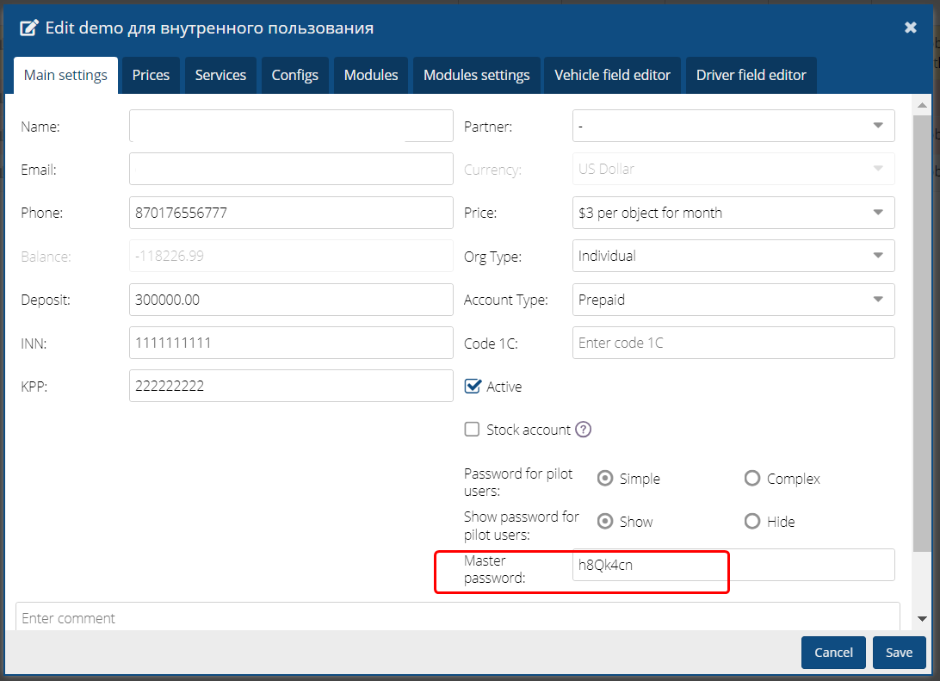Viewport: 940px width, 681px height.
Task: Go to Vehicle field editor tab
Action: (612, 75)
